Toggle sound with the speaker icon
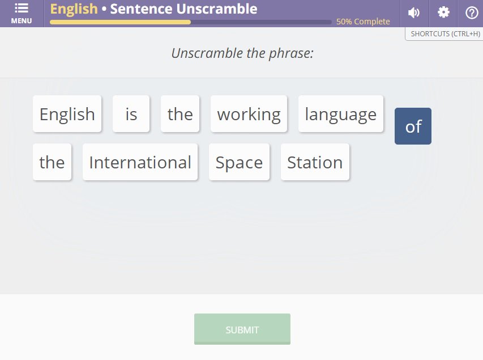The width and height of the screenshot is (483, 360). 414,13
